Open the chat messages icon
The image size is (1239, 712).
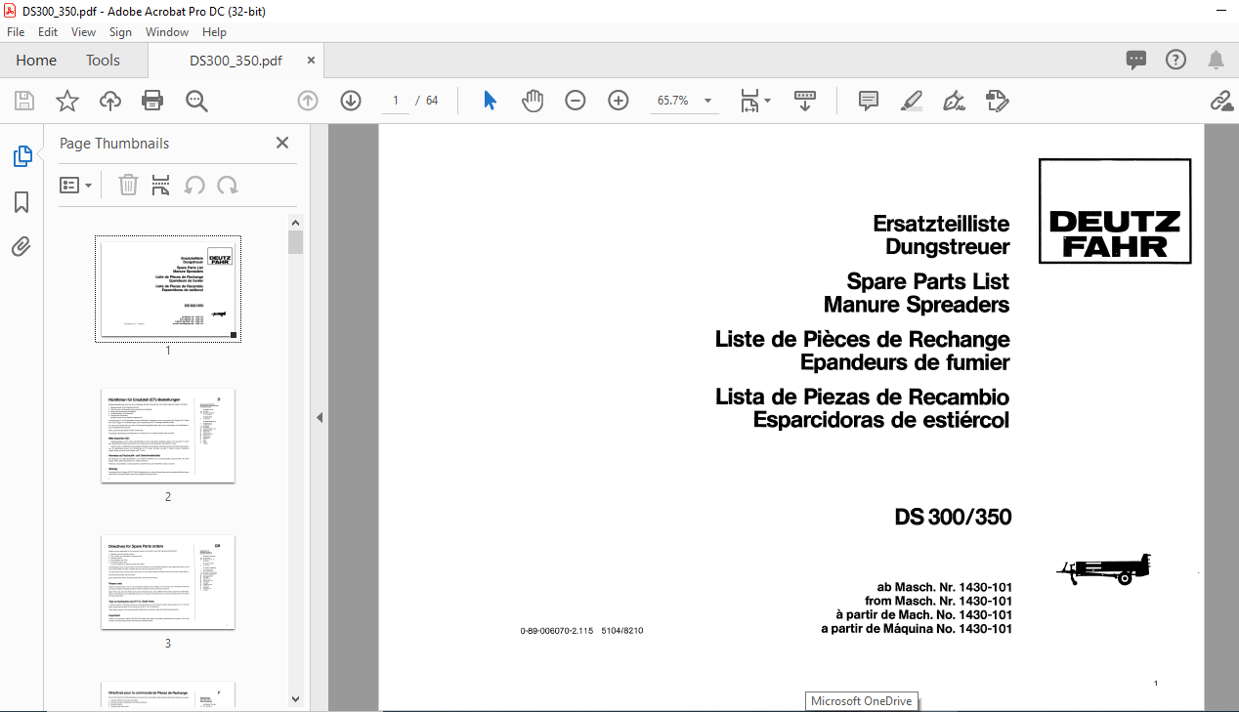pos(1136,61)
